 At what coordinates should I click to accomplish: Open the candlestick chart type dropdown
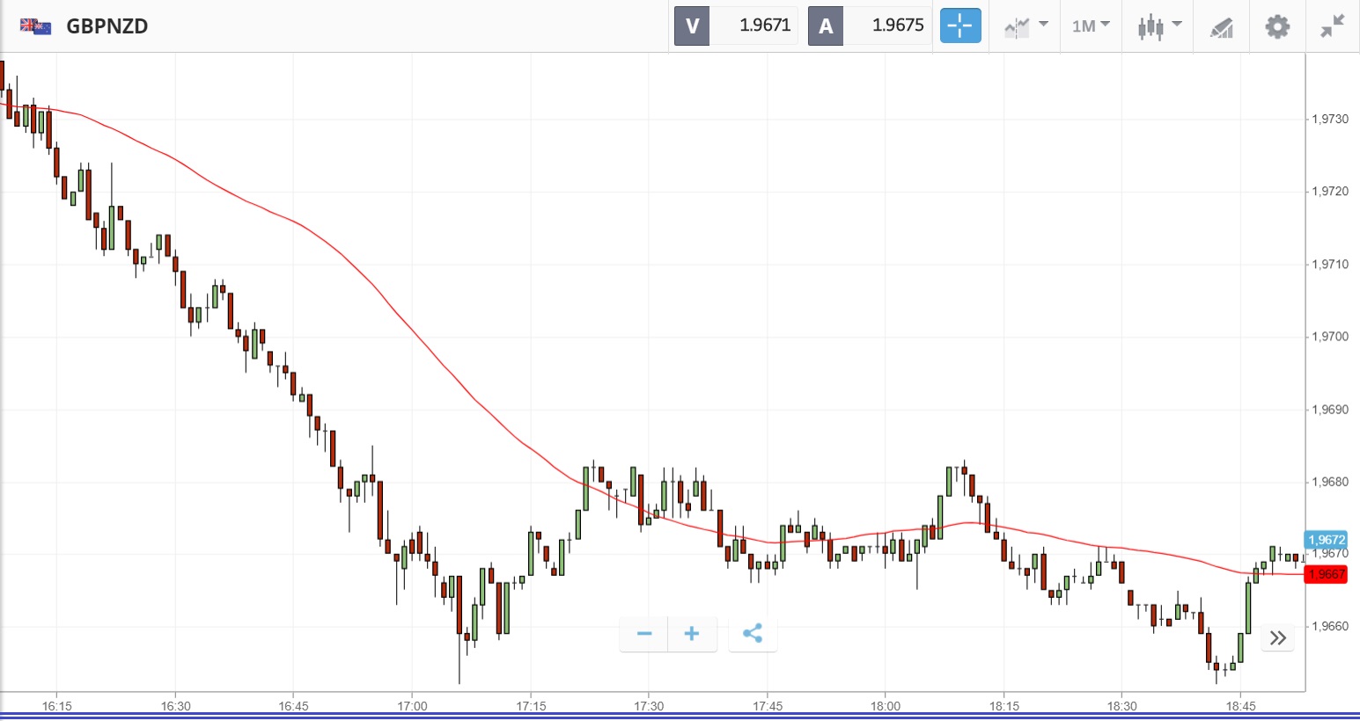click(1159, 26)
